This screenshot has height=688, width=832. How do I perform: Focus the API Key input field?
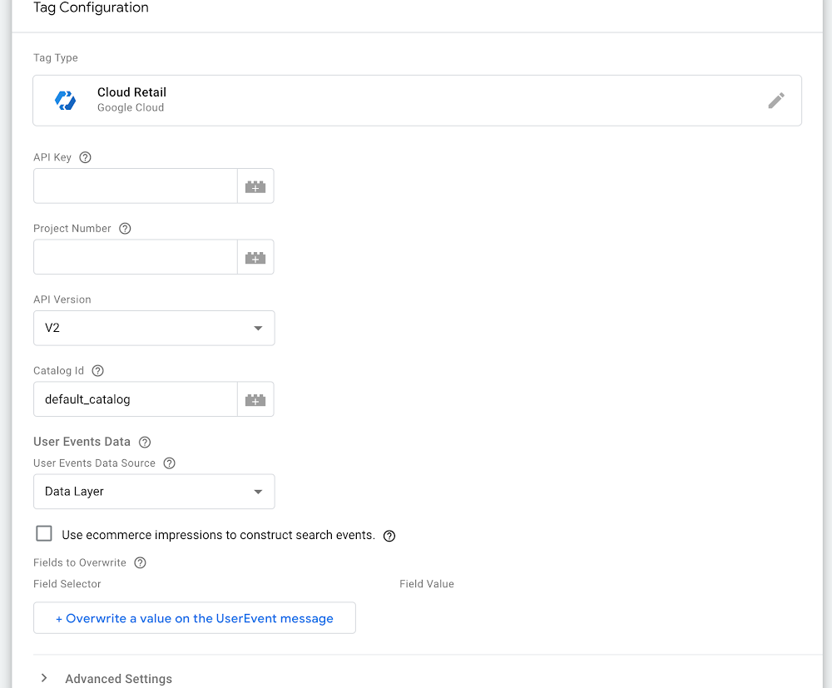pyautogui.click(x=136, y=186)
